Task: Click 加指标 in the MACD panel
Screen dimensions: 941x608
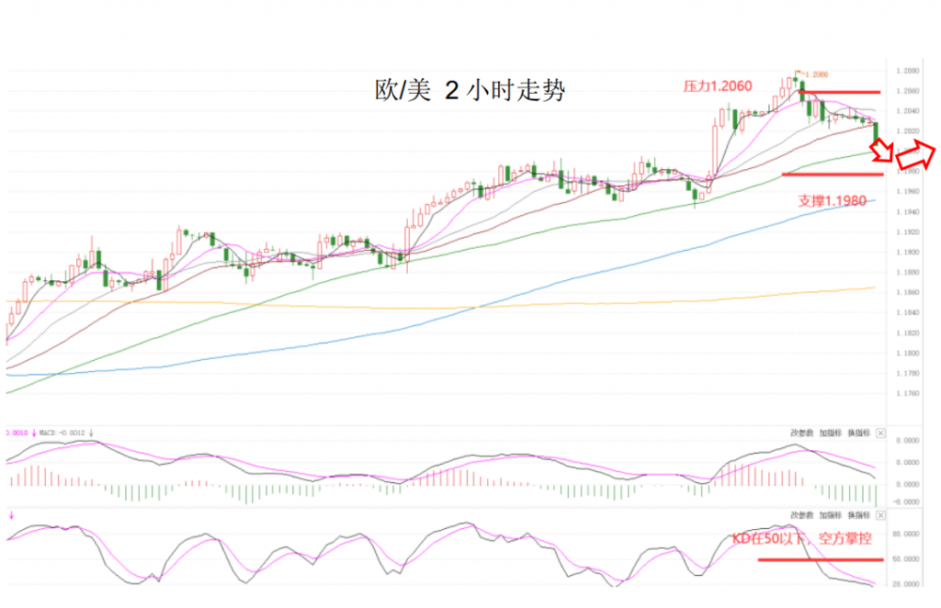Action: [x=830, y=433]
